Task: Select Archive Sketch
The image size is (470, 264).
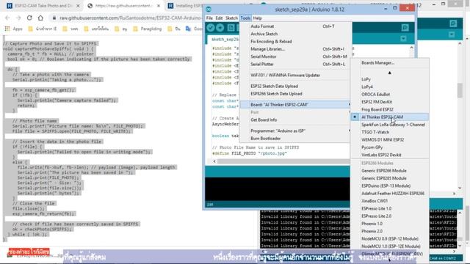Action: [x=295, y=34]
